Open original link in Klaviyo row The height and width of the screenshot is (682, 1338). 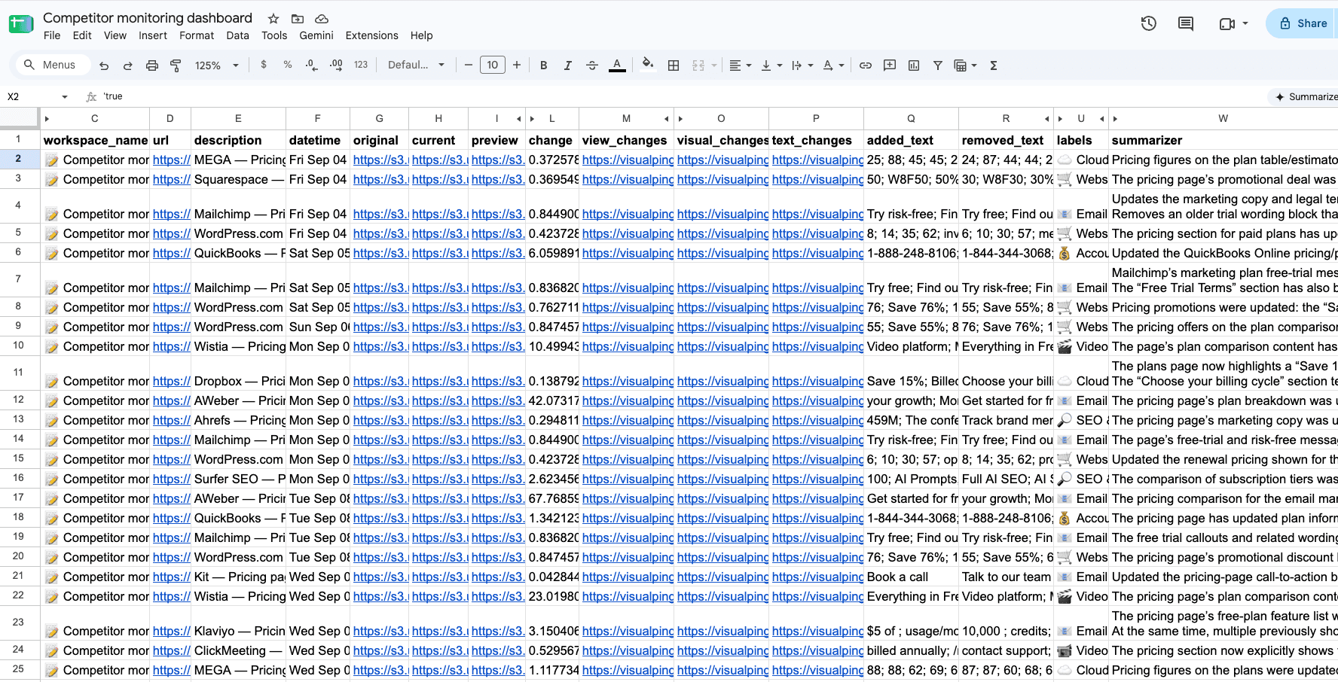pyautogui.click(x=380, y=631)
